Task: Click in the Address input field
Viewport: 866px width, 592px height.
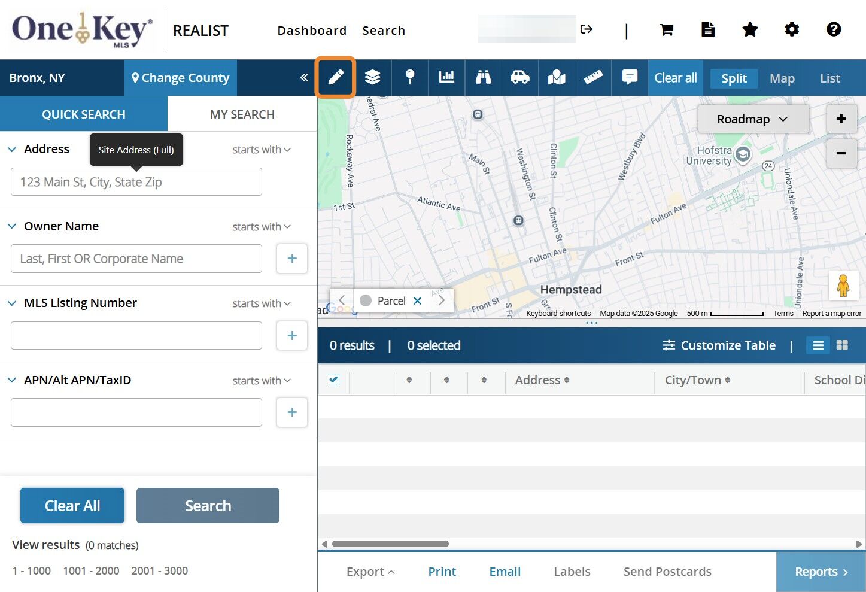Action: point(136,182)
